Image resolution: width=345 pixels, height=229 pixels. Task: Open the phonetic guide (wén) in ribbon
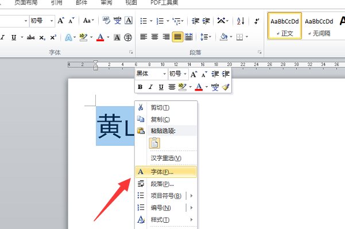coord(118,21)
